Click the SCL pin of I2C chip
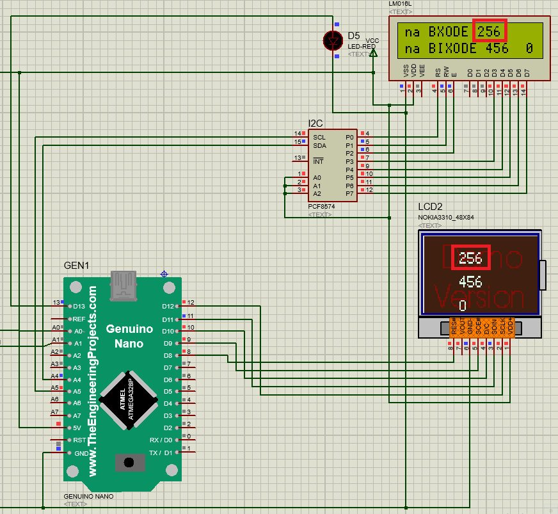The height and width of the screenshot is (514, 558). (319, 137)
